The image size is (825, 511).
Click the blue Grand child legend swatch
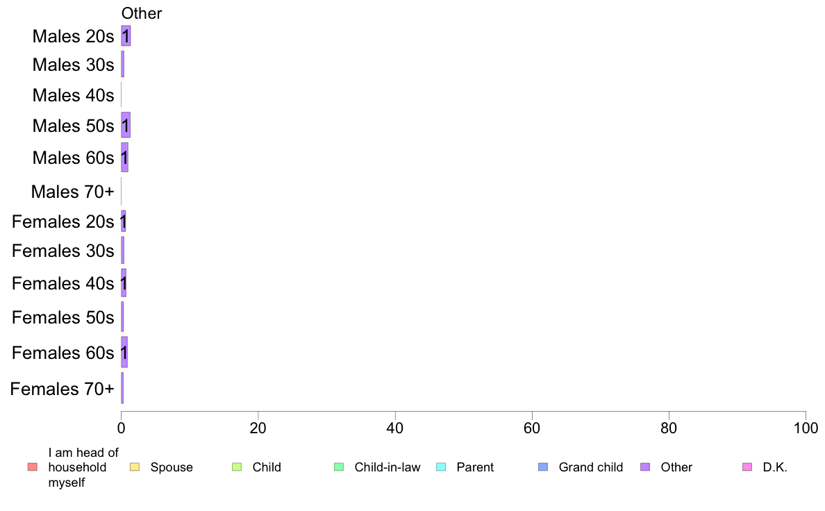click(x=543, y=467)
